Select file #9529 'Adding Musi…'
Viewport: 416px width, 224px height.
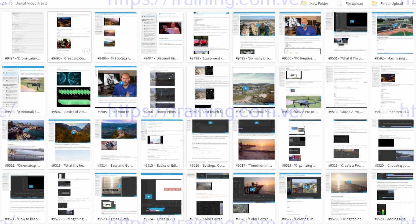(392, 194)
